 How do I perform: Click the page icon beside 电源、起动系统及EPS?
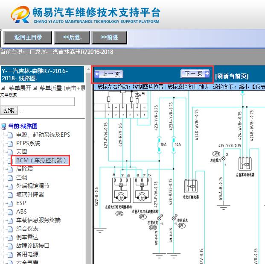(10, 135)
